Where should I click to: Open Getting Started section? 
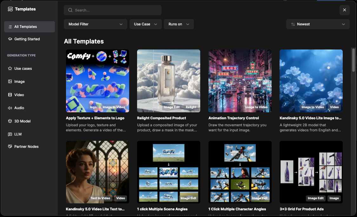pyautogui.click(x=30, y=39)
